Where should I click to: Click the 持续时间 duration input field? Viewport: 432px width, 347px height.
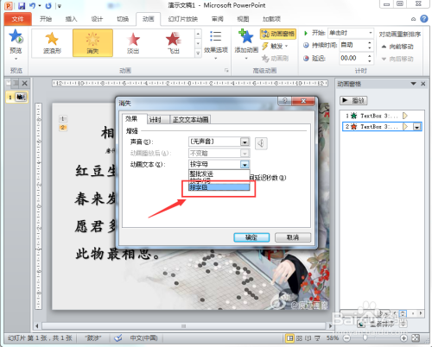pos(353,45)
